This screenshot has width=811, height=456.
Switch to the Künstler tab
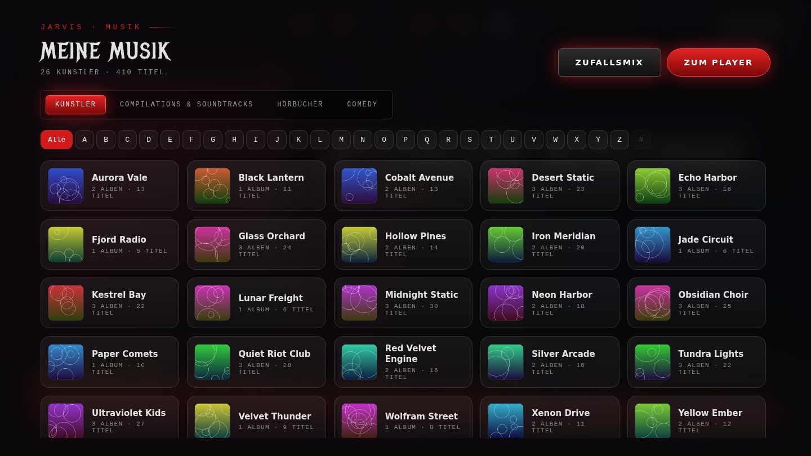pos(75,105)
